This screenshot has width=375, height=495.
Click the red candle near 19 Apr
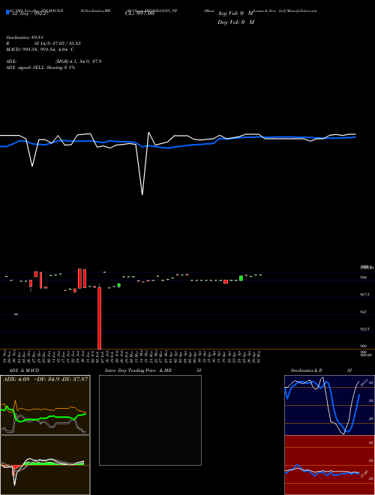click(226, 281)
